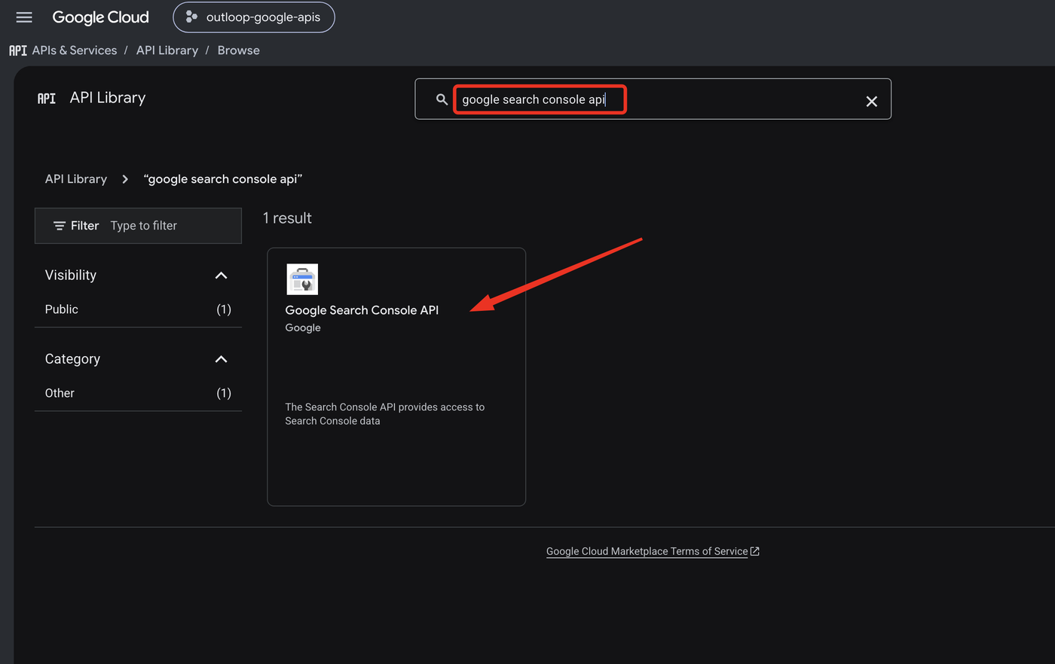This screenshot has height=664, width=1055.
Task: Select the Public visibility filter
Action: coord(138,309)
